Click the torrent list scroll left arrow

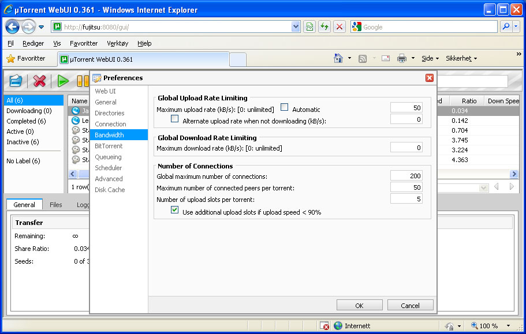(73, 174)
